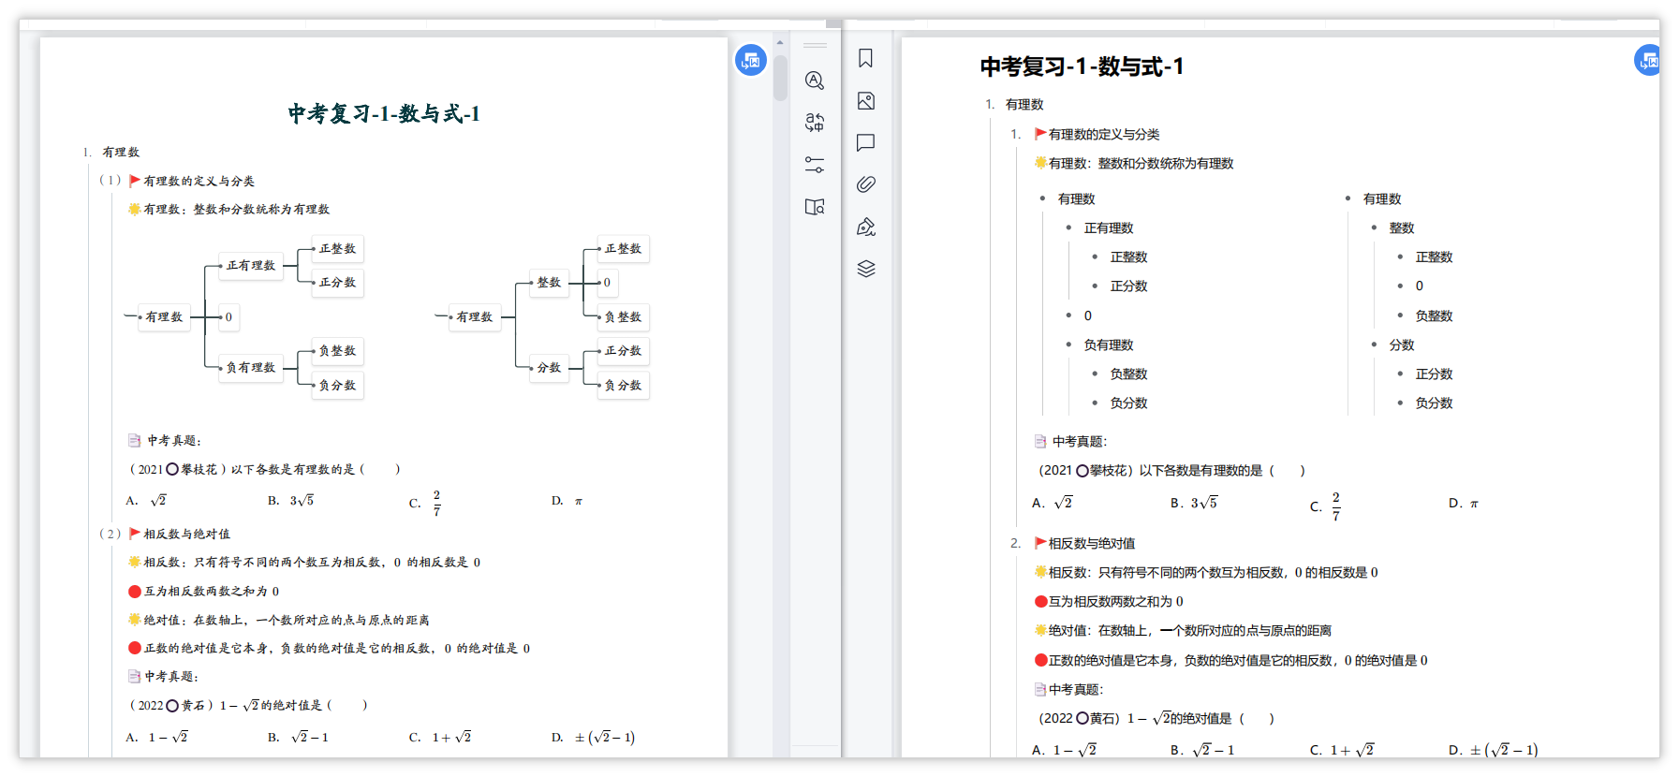The image size is (1679, 777).
Task: Click the right document heading 中考复习-1-数与式-1
Action: (x=1082, y=66)
